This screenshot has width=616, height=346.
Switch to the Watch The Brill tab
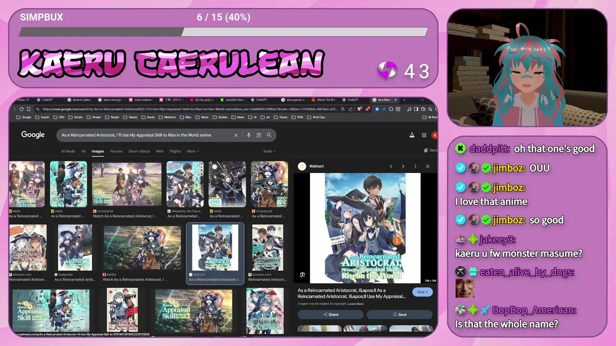click(323, 100)
